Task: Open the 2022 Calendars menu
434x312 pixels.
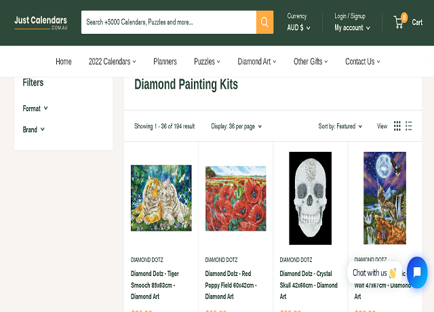Action: 112,62
